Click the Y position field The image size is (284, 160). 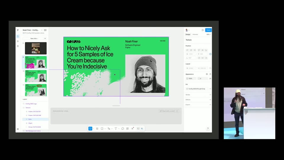click(203, 54)
